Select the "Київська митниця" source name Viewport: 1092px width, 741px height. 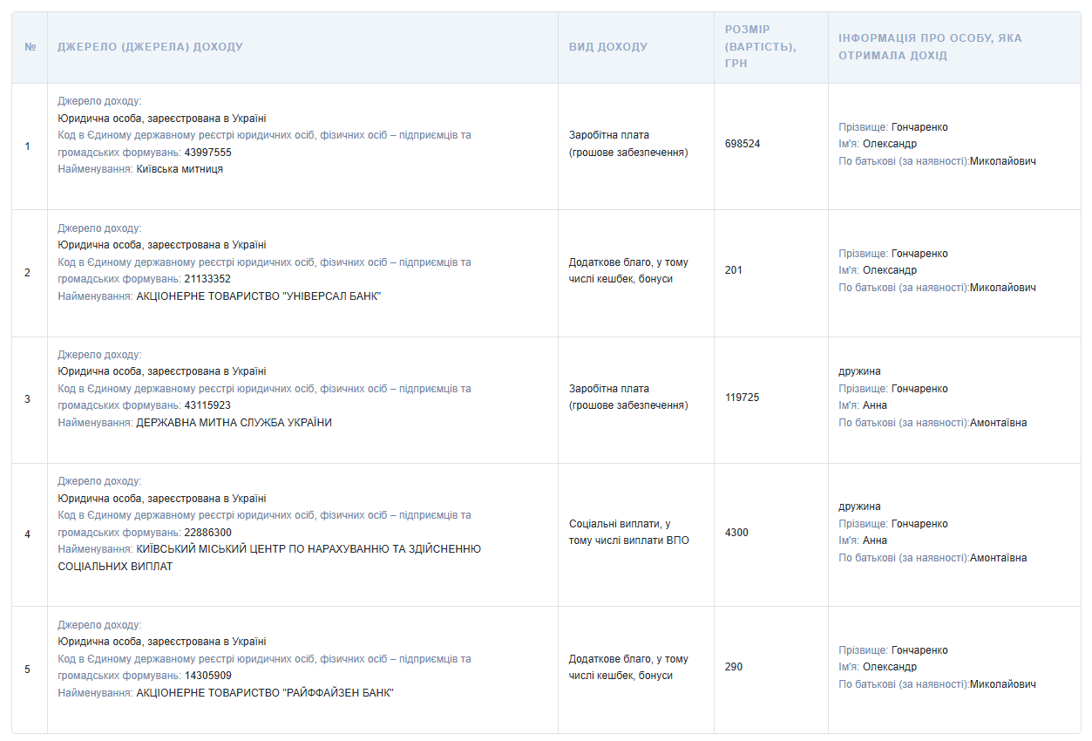[x=180, y=169]
